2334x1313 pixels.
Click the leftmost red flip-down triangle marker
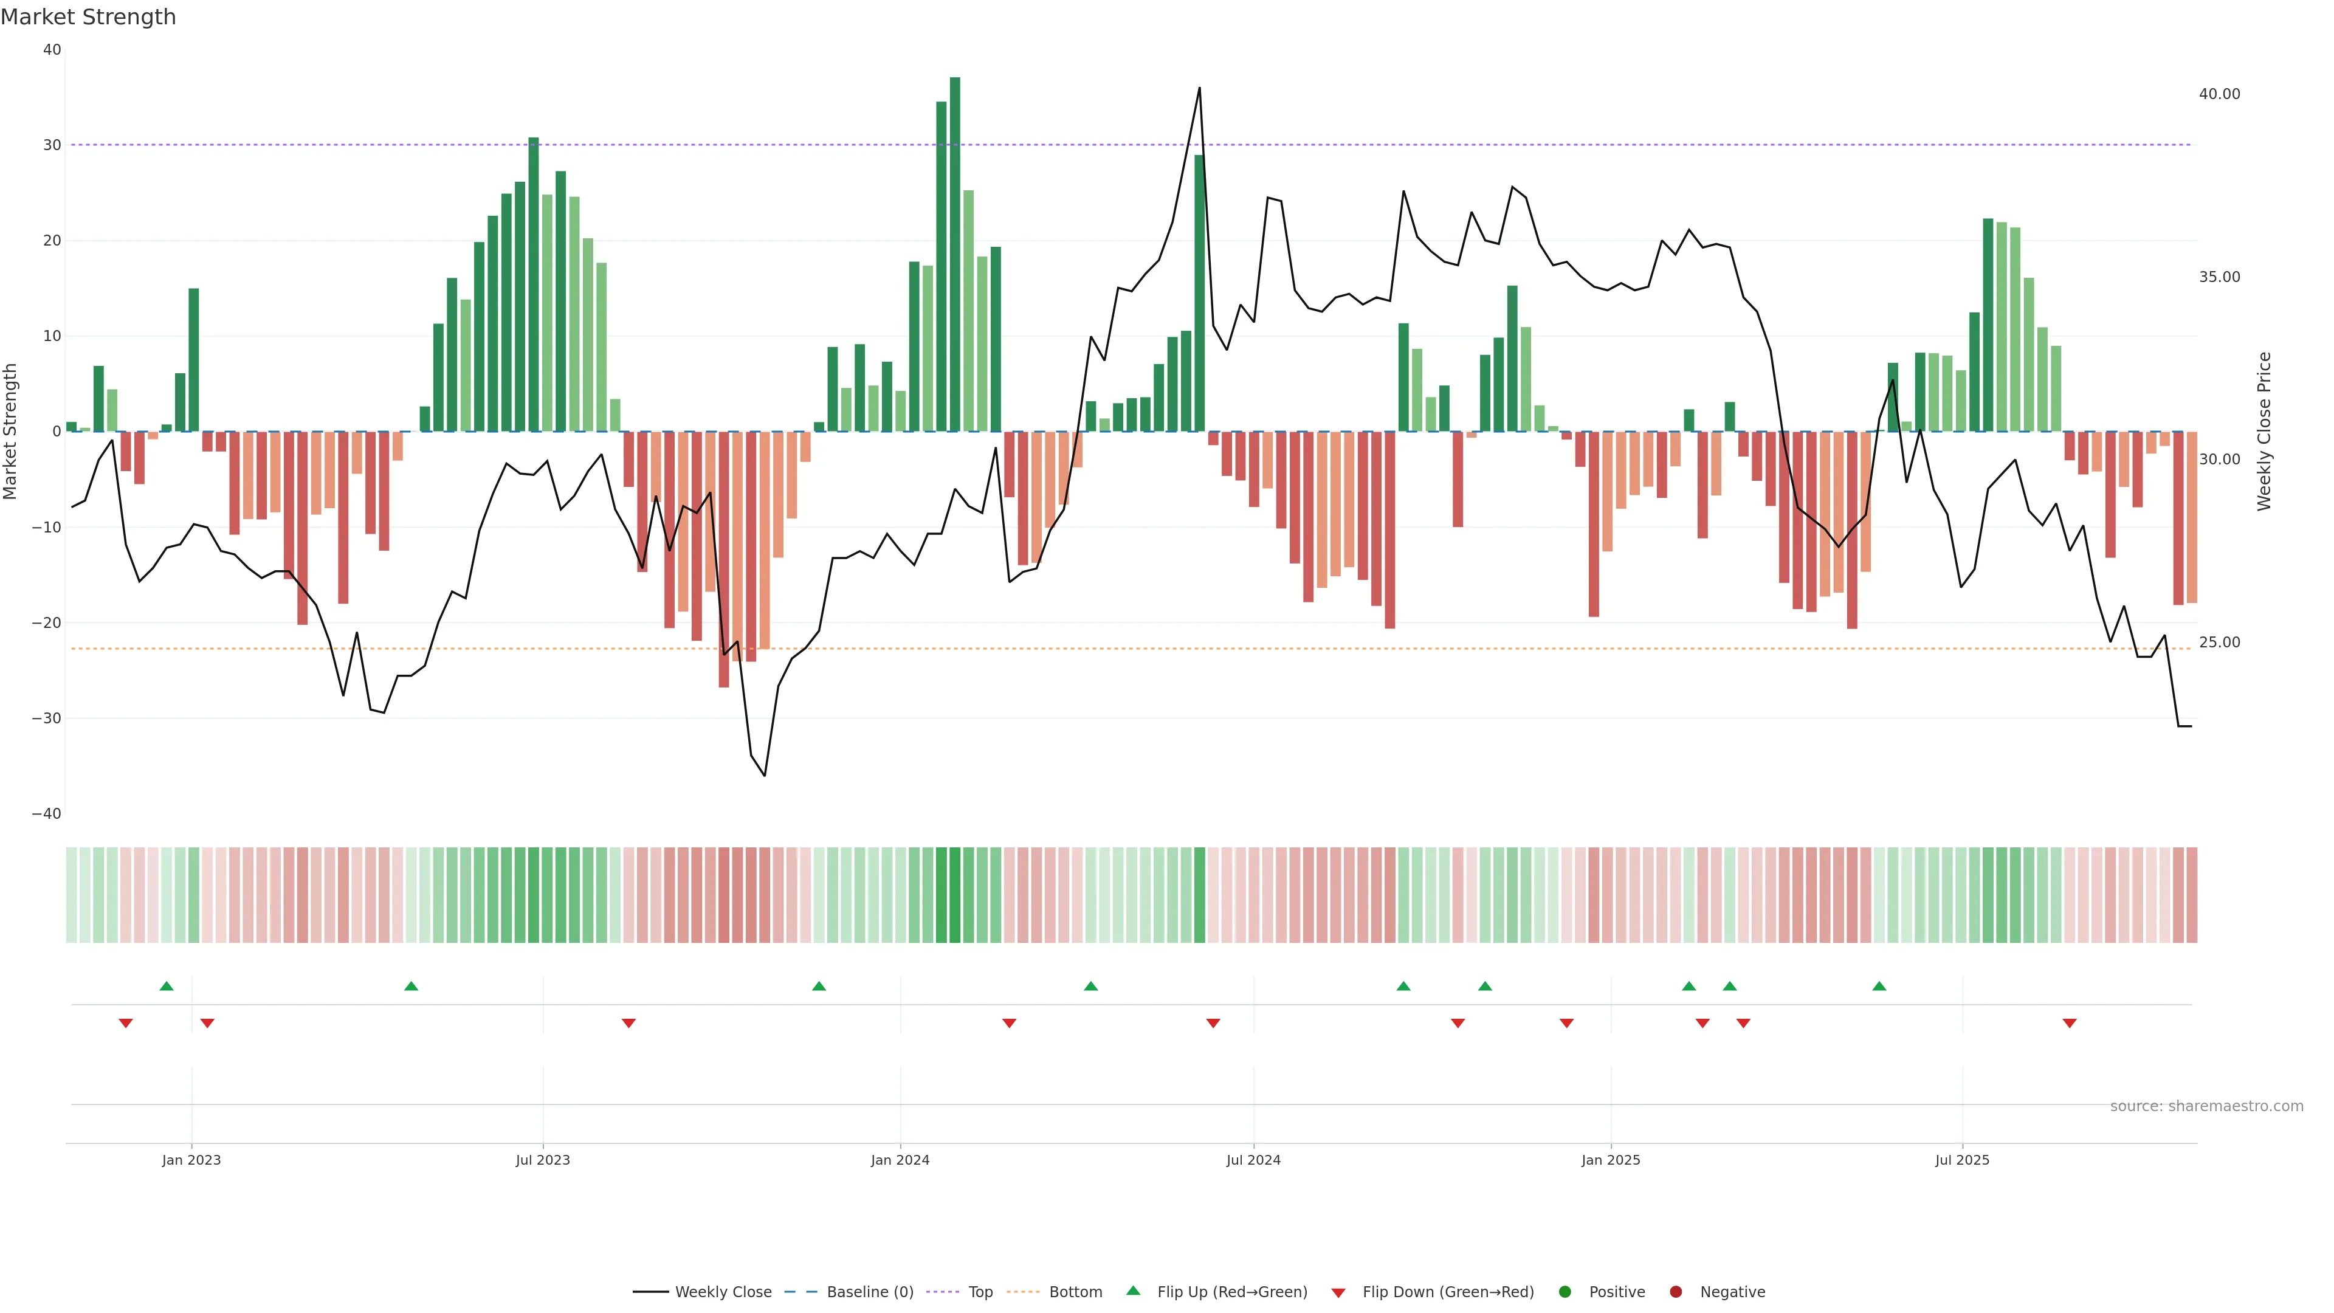pos(126,1023)
